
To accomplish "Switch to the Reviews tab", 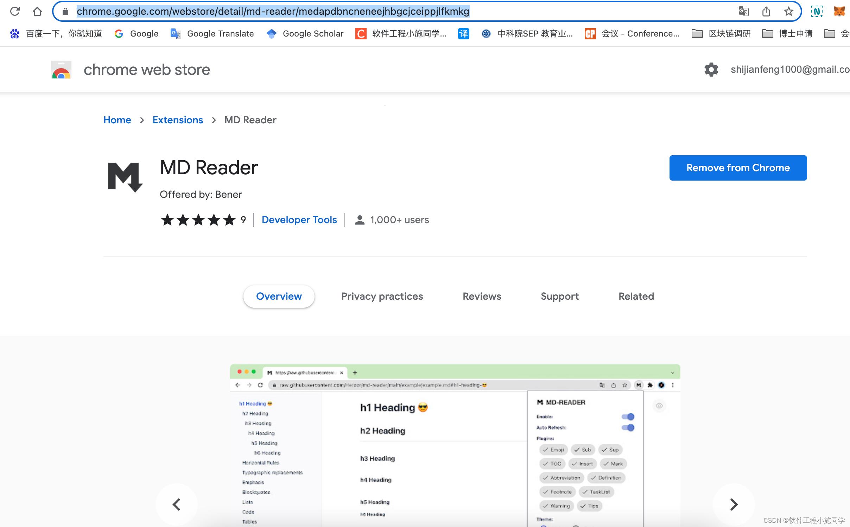I will click(x=482, y=297).
